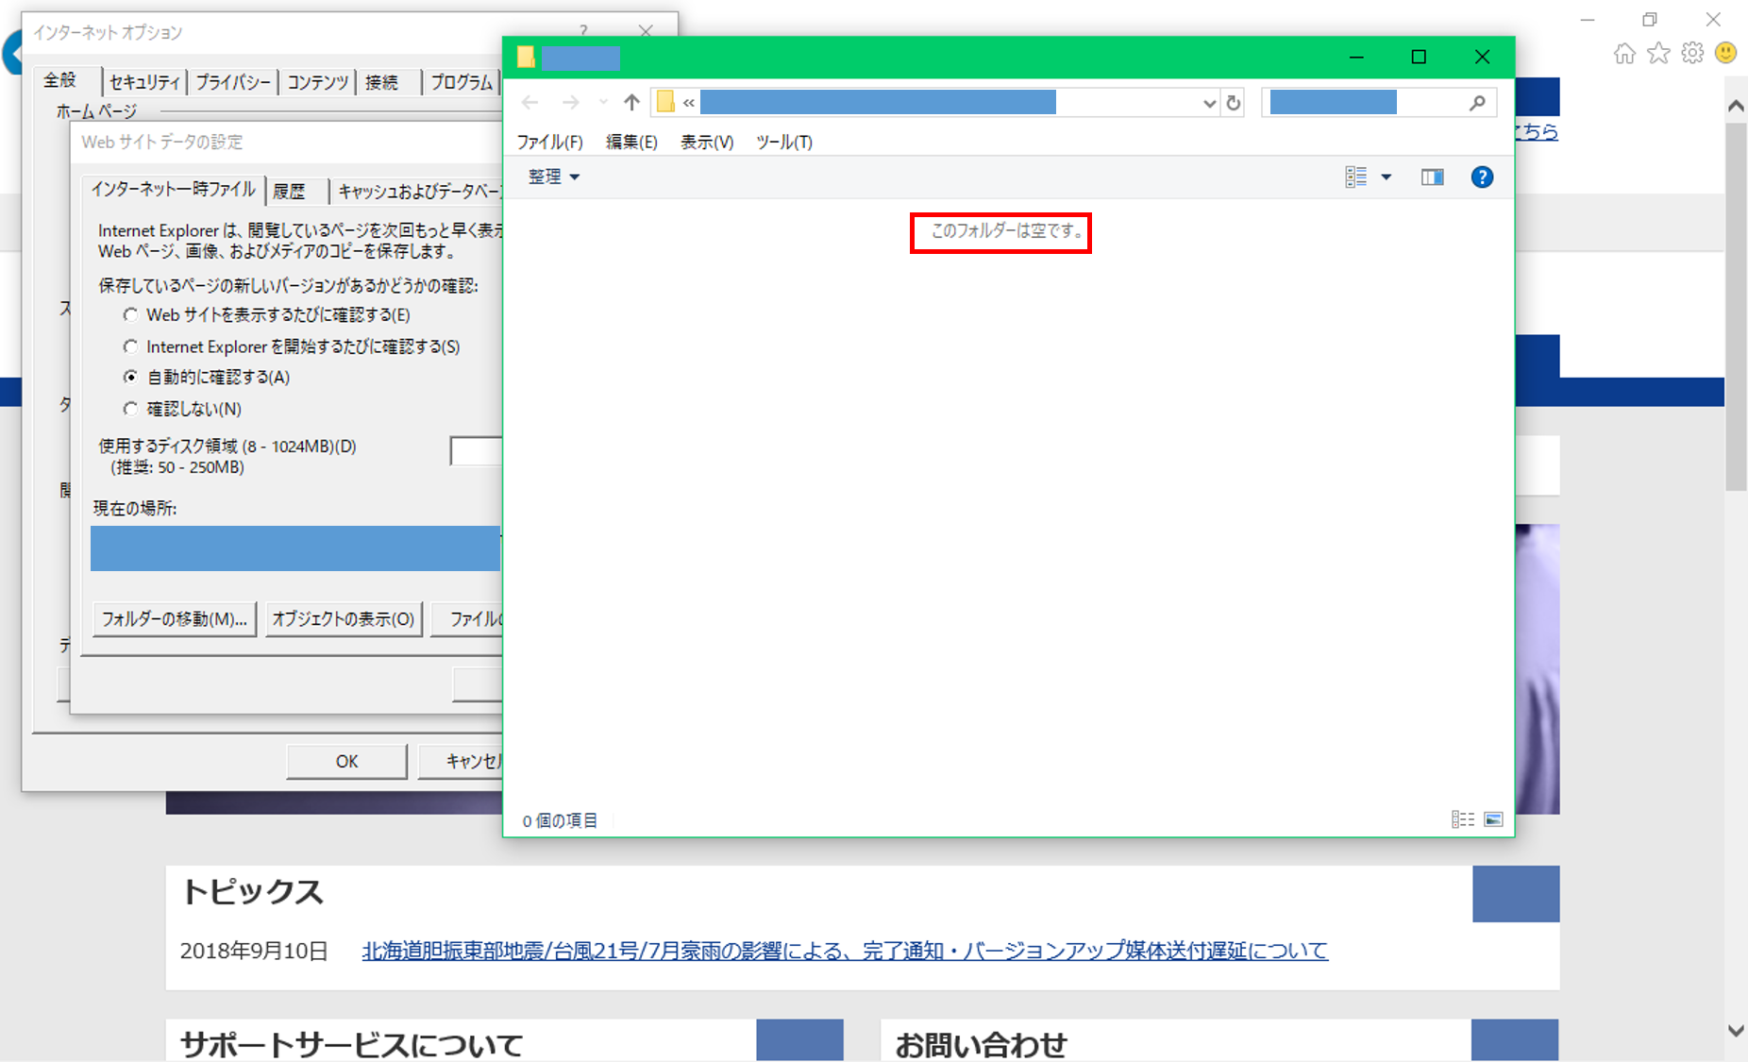Select 'Web サイトを表示するたびに確認する' radio button
The height and width of the screenshot is (1062, 1748).
131,314
